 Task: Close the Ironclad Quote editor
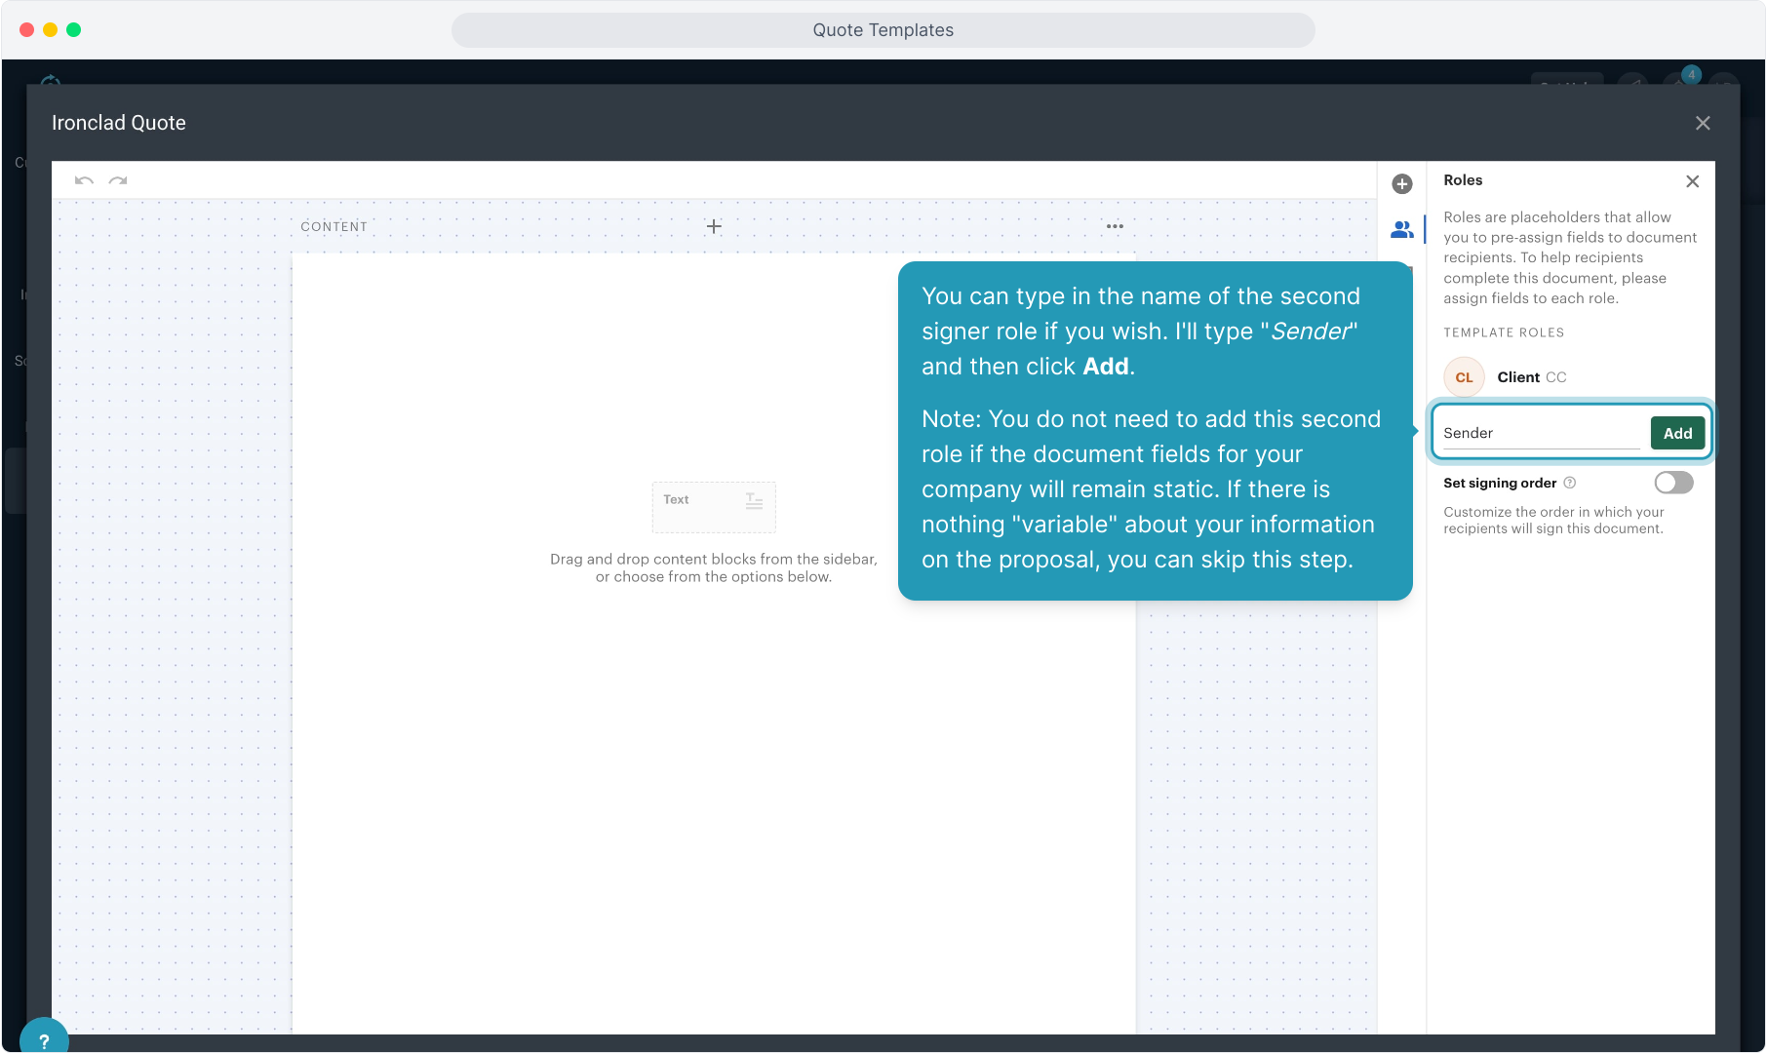(1703, 123)
